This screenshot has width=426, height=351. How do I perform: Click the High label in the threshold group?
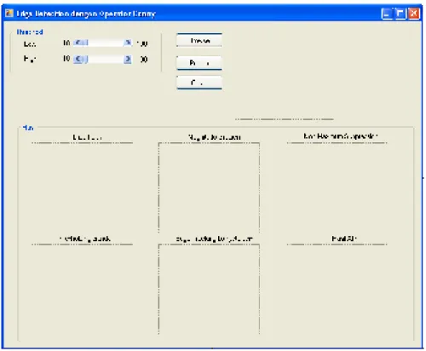[x=30, y=59]
